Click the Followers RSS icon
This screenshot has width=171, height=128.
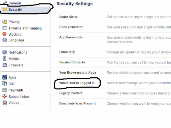[x=5, y=65]
